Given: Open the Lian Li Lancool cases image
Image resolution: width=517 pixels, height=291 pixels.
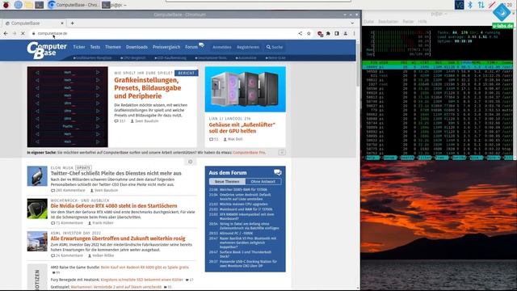Looking at the screenshot, I should coord(246,89).
